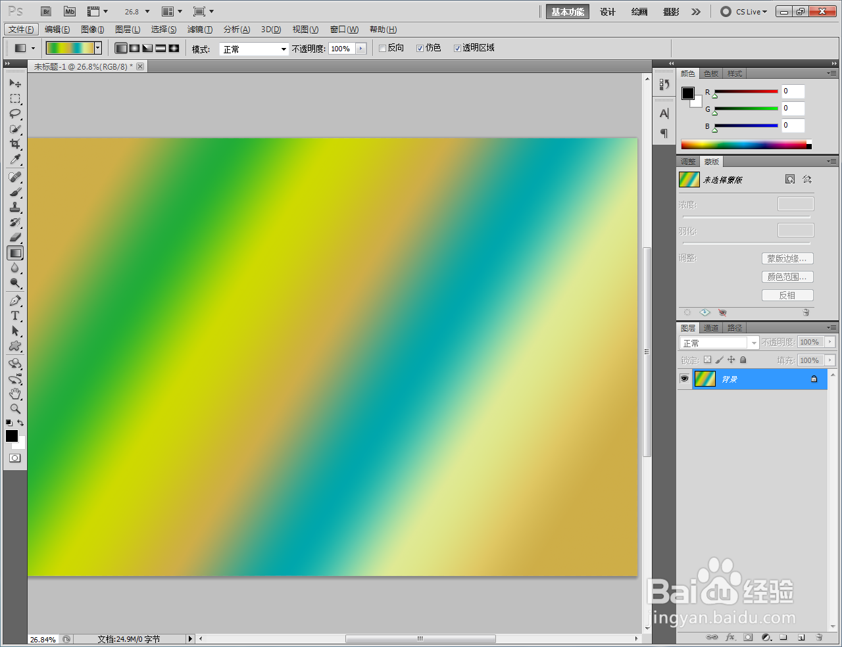The image size is (842, 647).
Task: Select the Brush tool
Action: pyautogui.click(x=15, y=192)
